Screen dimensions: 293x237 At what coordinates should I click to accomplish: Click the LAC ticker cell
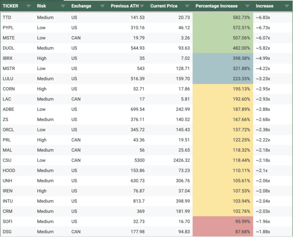[x=17, y=99]
